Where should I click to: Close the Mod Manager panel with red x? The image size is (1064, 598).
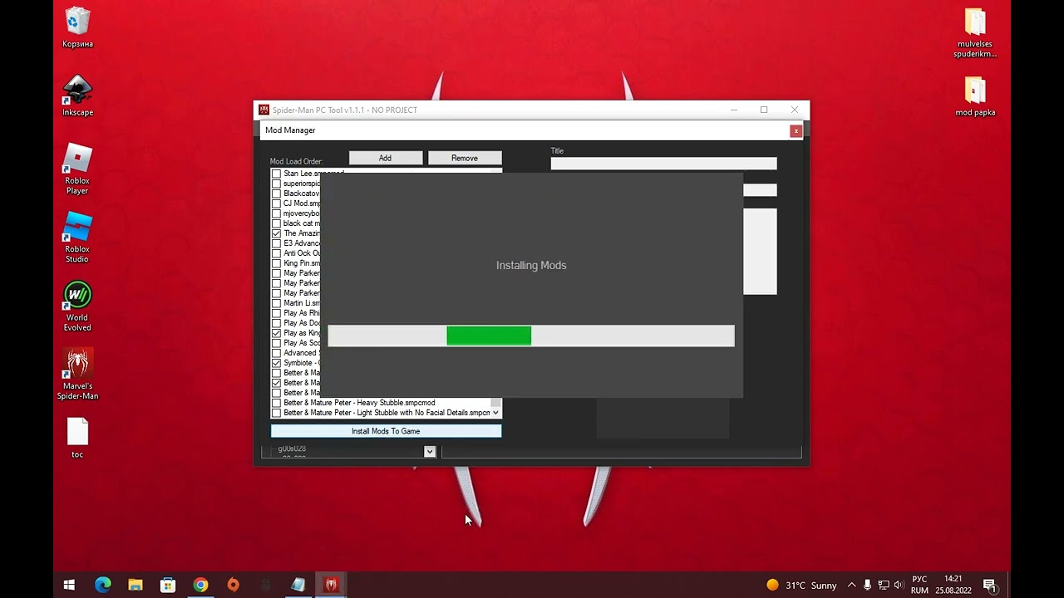tap(796, 130)
